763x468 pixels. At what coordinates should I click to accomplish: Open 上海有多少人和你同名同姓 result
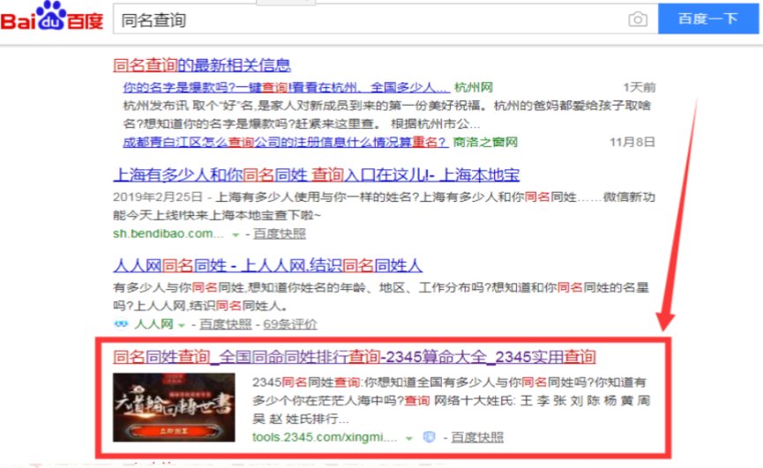tap(317, 175)
